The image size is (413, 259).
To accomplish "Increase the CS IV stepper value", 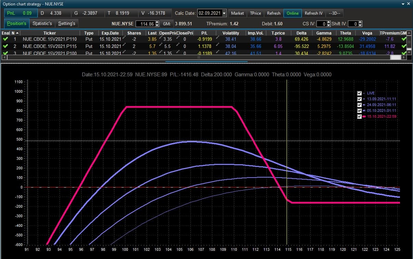I will (328, 22).
